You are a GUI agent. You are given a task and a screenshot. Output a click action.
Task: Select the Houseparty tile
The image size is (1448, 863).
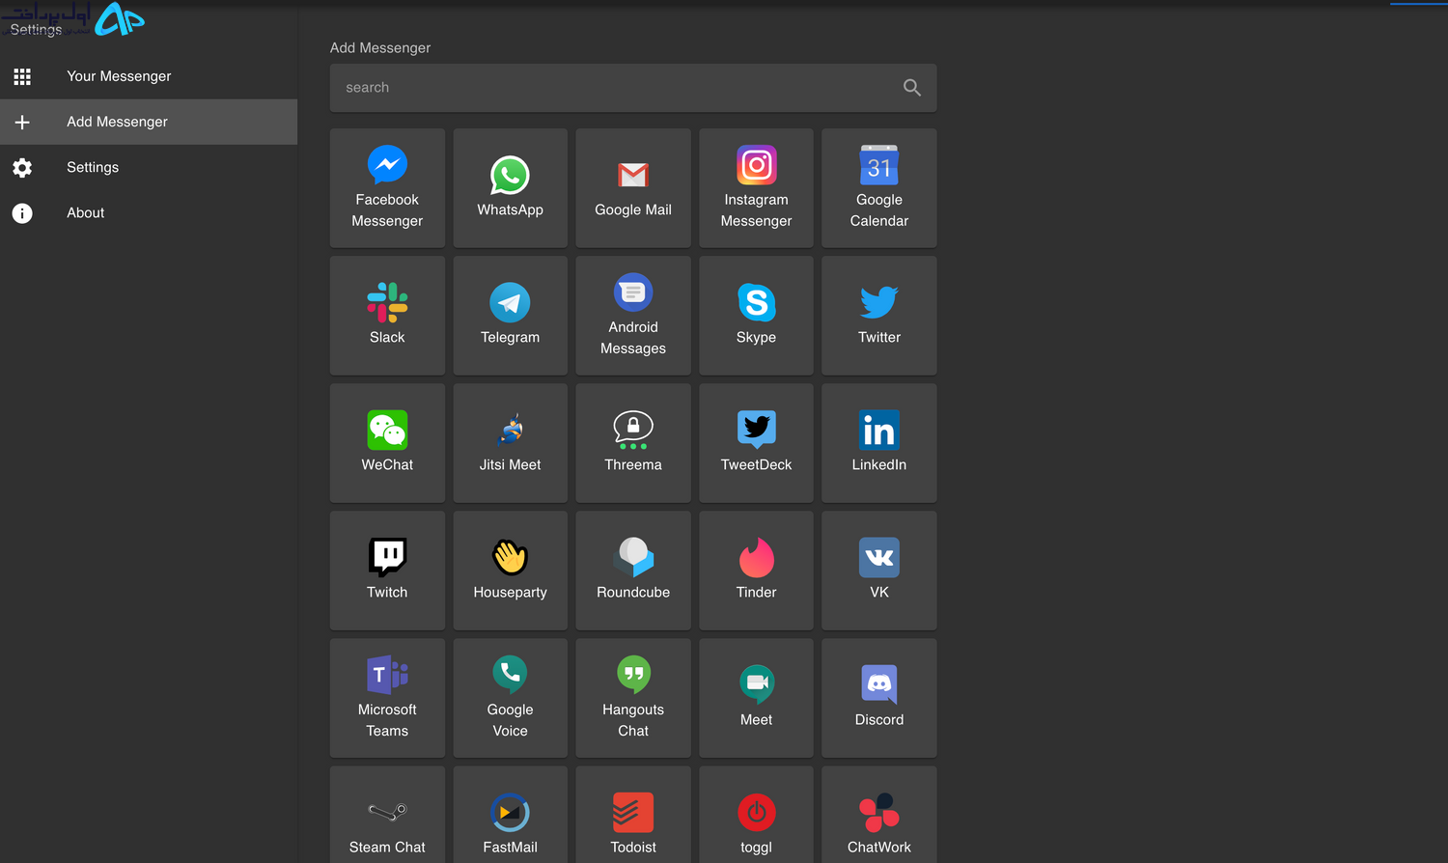pos(510,571)
